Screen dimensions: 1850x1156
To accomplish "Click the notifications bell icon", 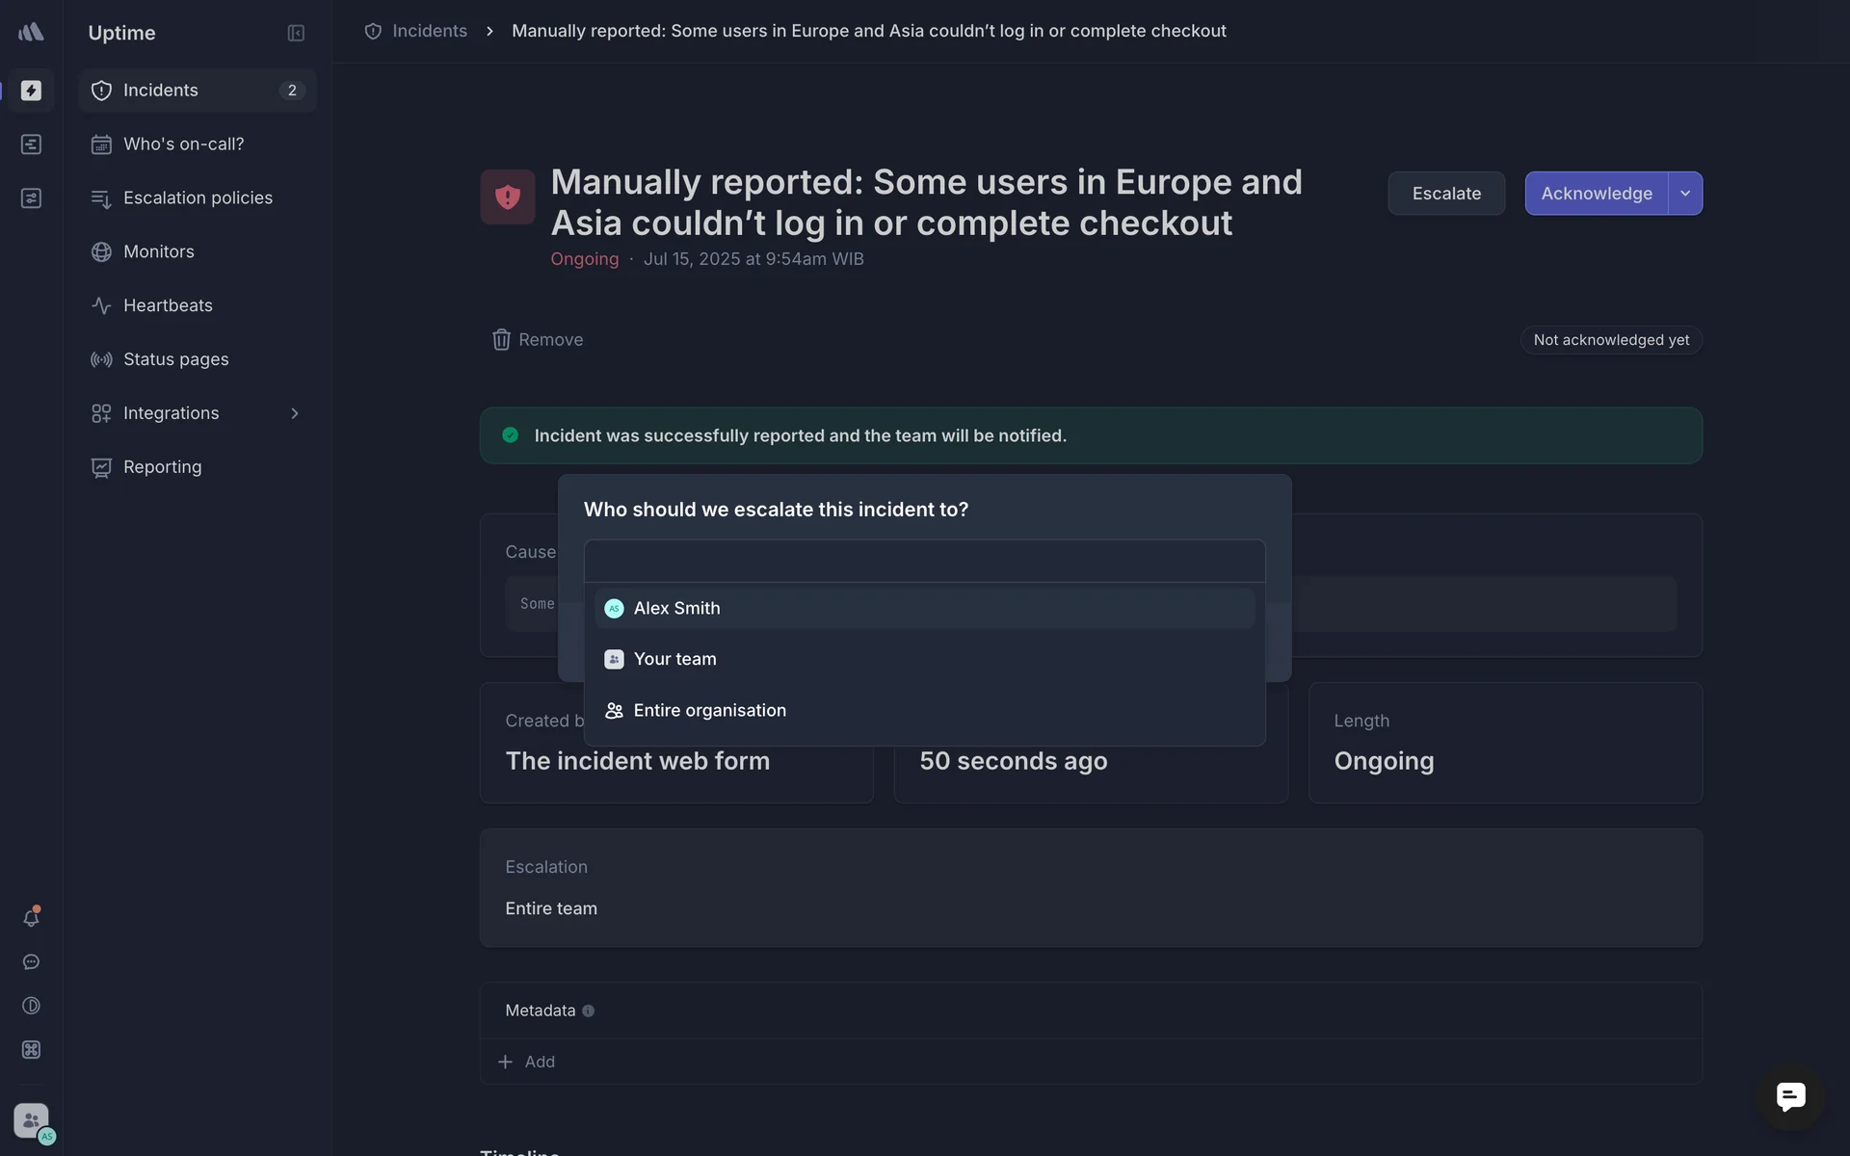I will [31, 917].
